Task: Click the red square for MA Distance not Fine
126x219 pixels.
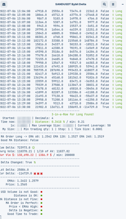Action: [41, 199]
